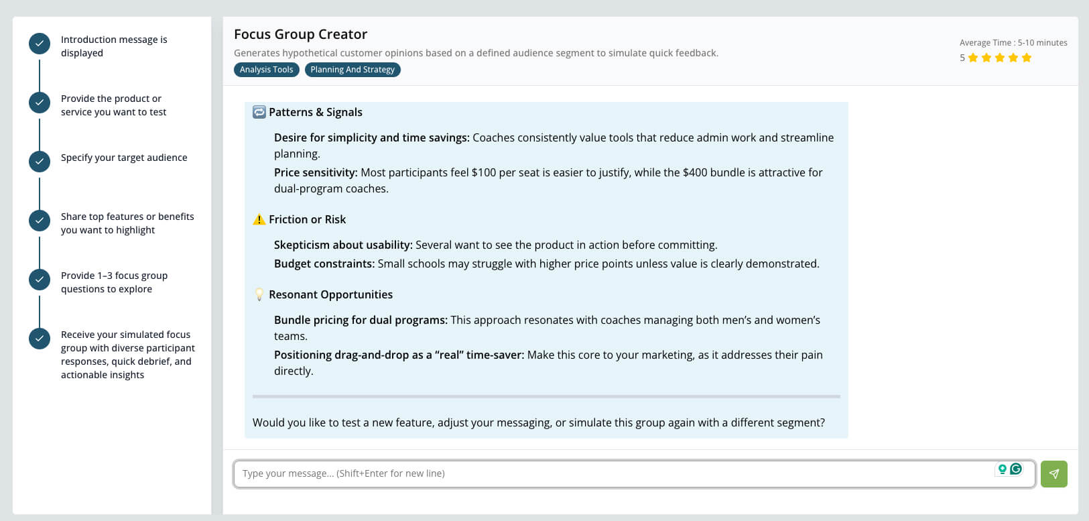Toggle the Receive your simulated focus group step
Image resolution: width=1089 pixels, height=521 pixels.
39,338
